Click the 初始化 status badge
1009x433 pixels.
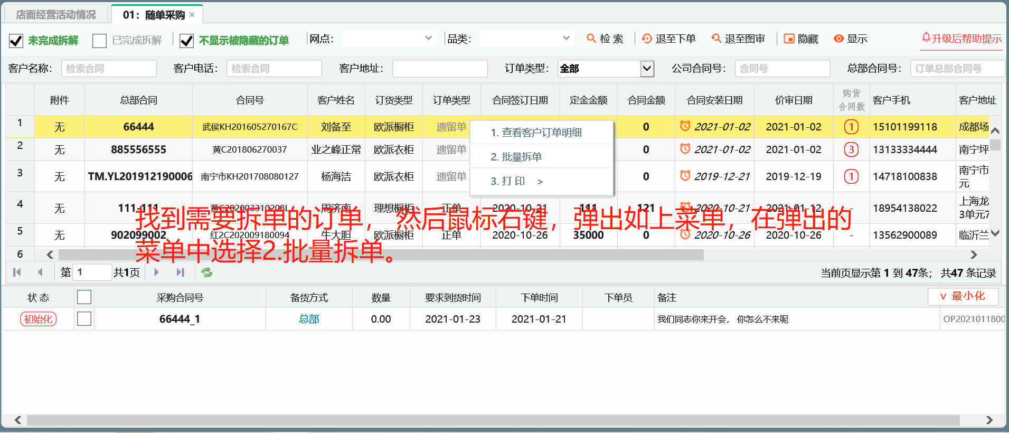[38, 319]
